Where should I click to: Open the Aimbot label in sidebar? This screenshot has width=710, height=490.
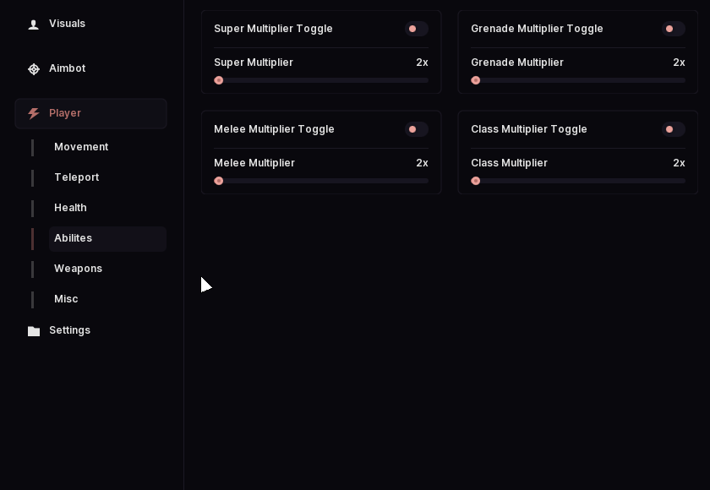click(67, 68)
